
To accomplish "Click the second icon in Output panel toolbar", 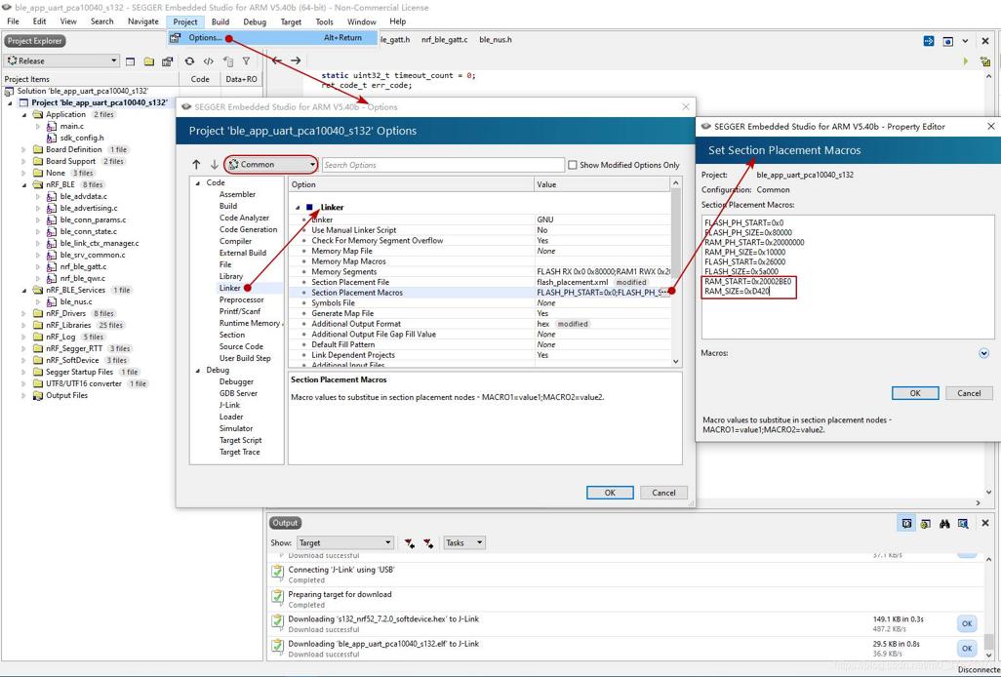I will coord(926,523).
